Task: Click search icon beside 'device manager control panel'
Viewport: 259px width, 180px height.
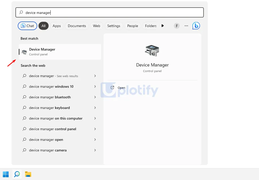Action: pyautogui.click(x=24, y=129)
